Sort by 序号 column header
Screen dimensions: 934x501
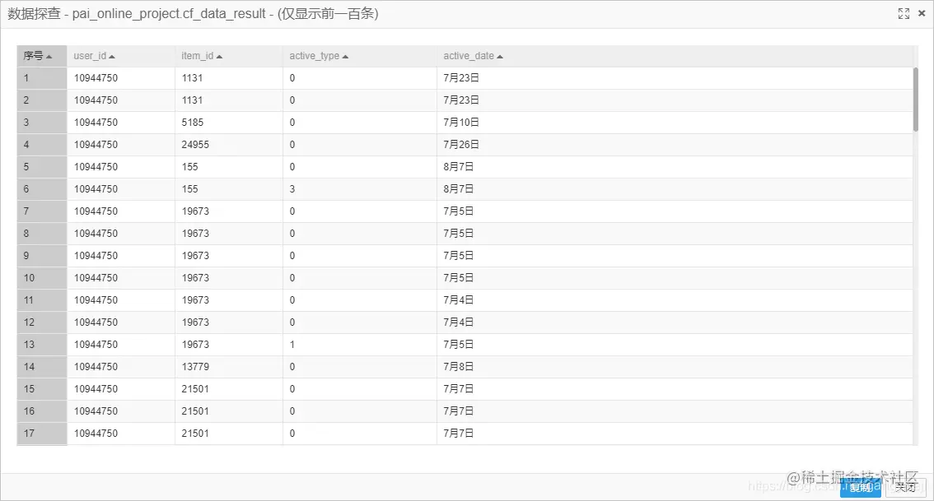[42, 56]
